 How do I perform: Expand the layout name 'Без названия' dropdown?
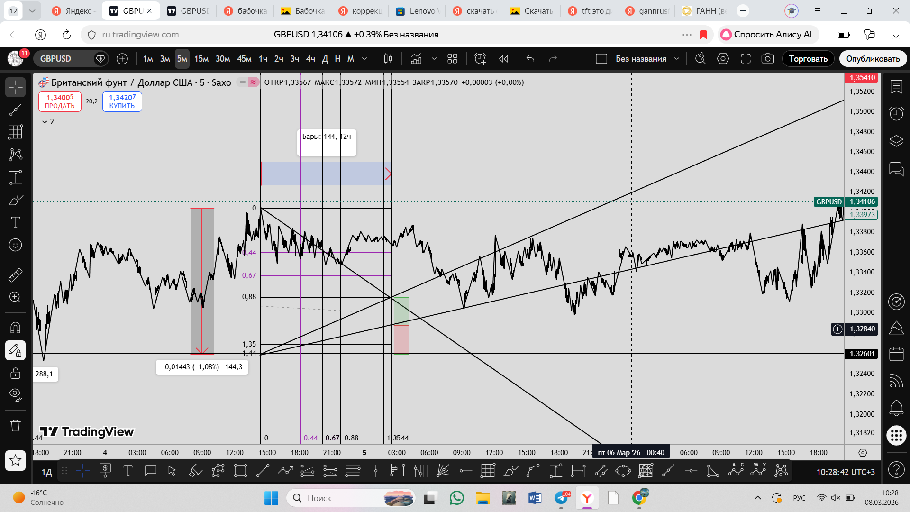pyautogui.click(x=677, y=59)
